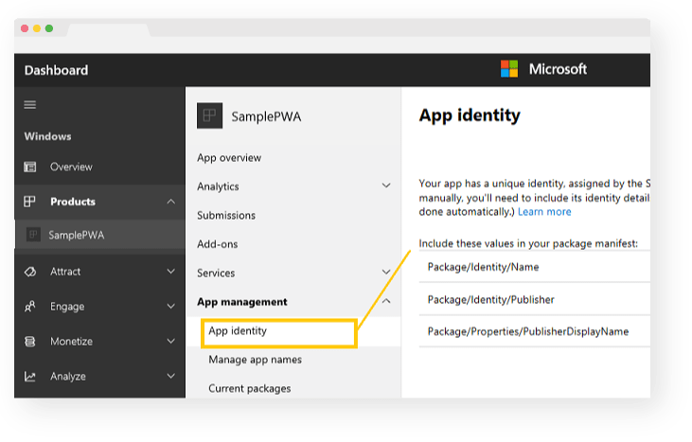Select the browser tab
Image resolution: width=692 pixels, height=442 pixels.
pos(108,30)
